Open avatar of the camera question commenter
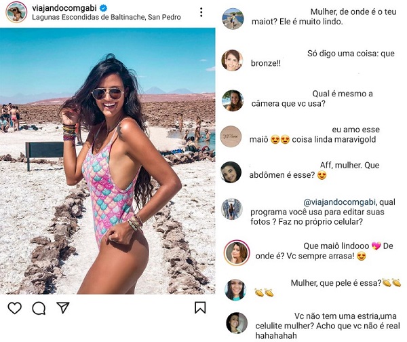 pyautogui.click(x=233, y=100)
